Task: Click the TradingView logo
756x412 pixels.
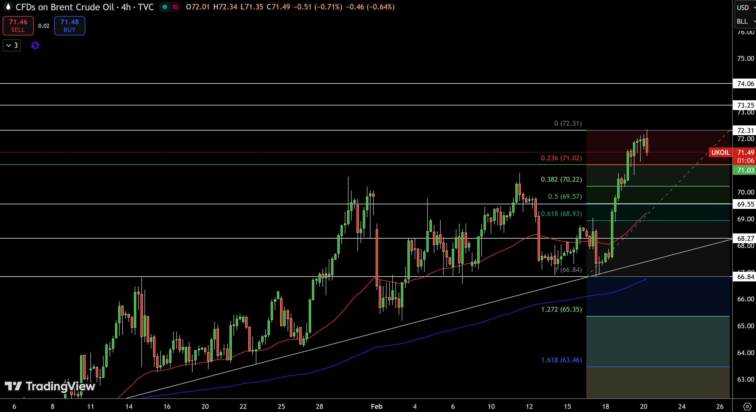Action: pos(50,386)
